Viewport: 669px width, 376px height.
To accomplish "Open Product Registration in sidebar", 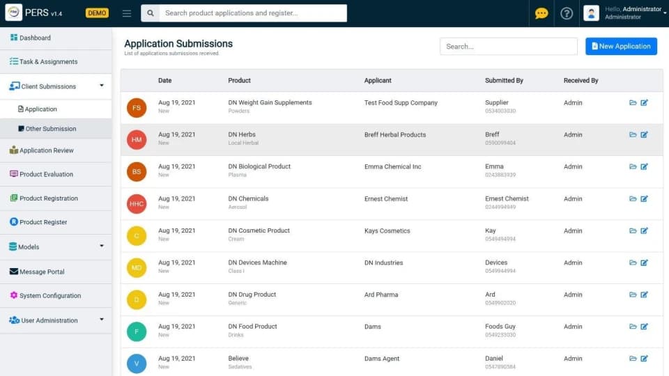I will coord(56,198).
